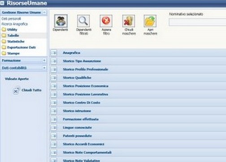226x162 pixels.
Task: Expand the Formazione panel
Action: click(44, 60)
